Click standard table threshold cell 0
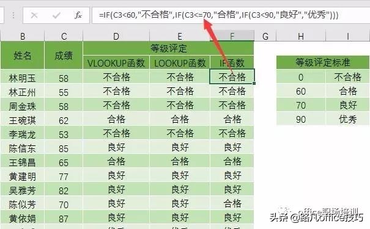Screen dimensions: 370x229 pyautogui.click(x=301, y=77)
